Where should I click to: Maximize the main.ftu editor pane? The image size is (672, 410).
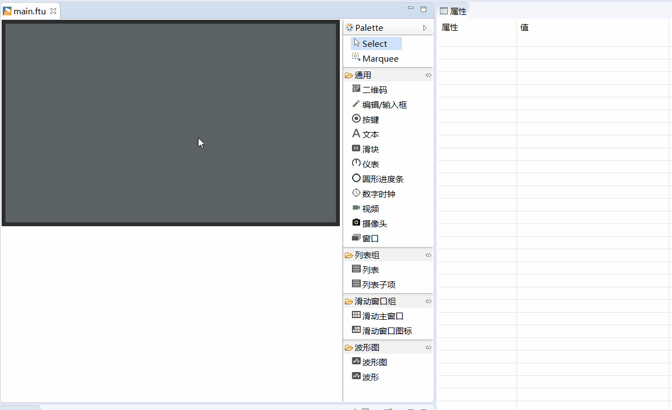coord(423,9)
